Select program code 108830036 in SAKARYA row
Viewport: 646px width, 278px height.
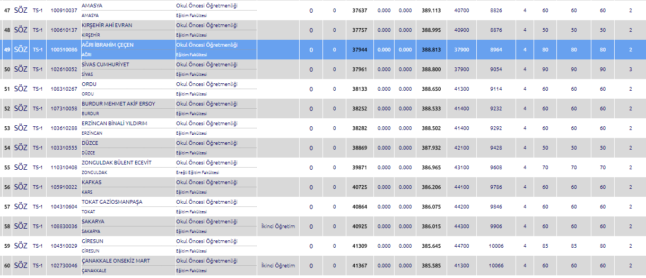tap(64, 227)
